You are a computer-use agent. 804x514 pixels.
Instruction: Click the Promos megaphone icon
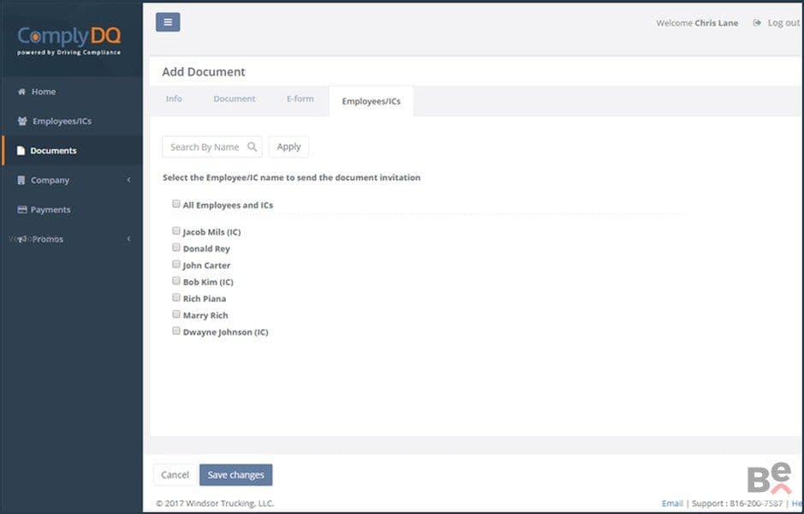[22, 239]
